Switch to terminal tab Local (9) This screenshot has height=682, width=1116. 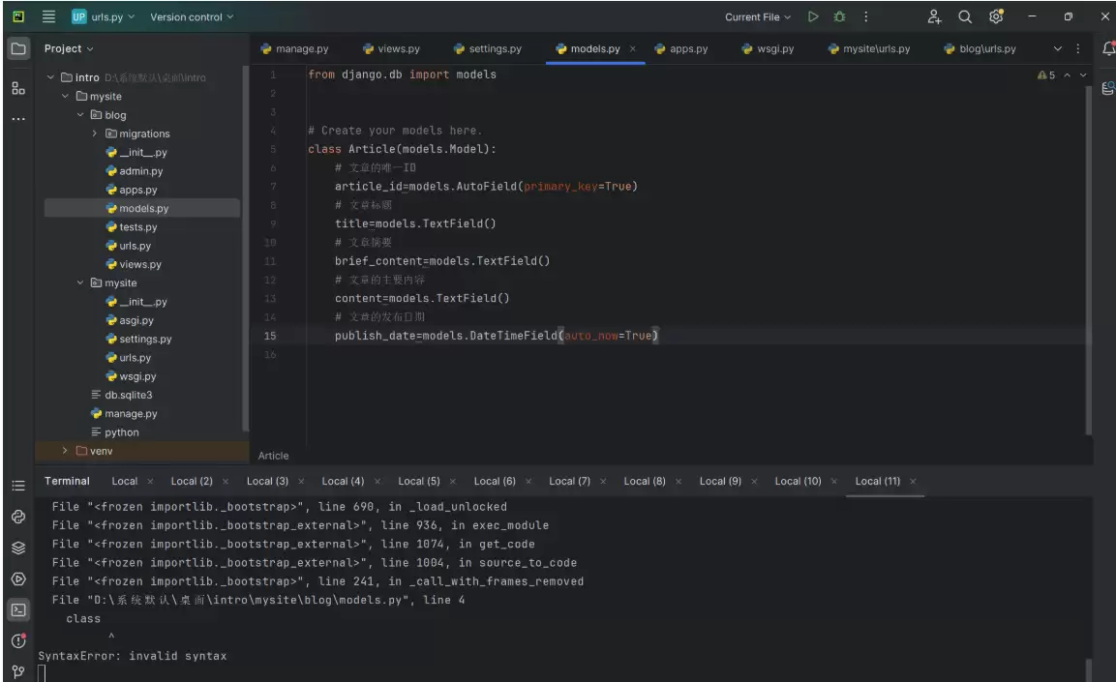(x=720, y=481)
